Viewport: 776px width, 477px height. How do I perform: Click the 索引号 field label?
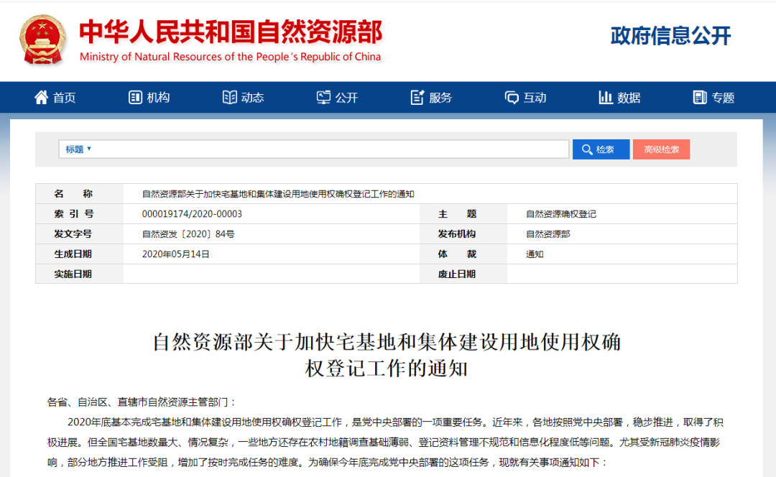[x=73, y=214]
